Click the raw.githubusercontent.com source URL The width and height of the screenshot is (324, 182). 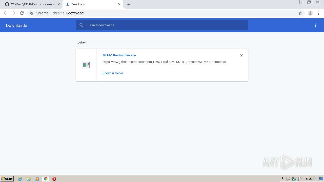[166, 62]
